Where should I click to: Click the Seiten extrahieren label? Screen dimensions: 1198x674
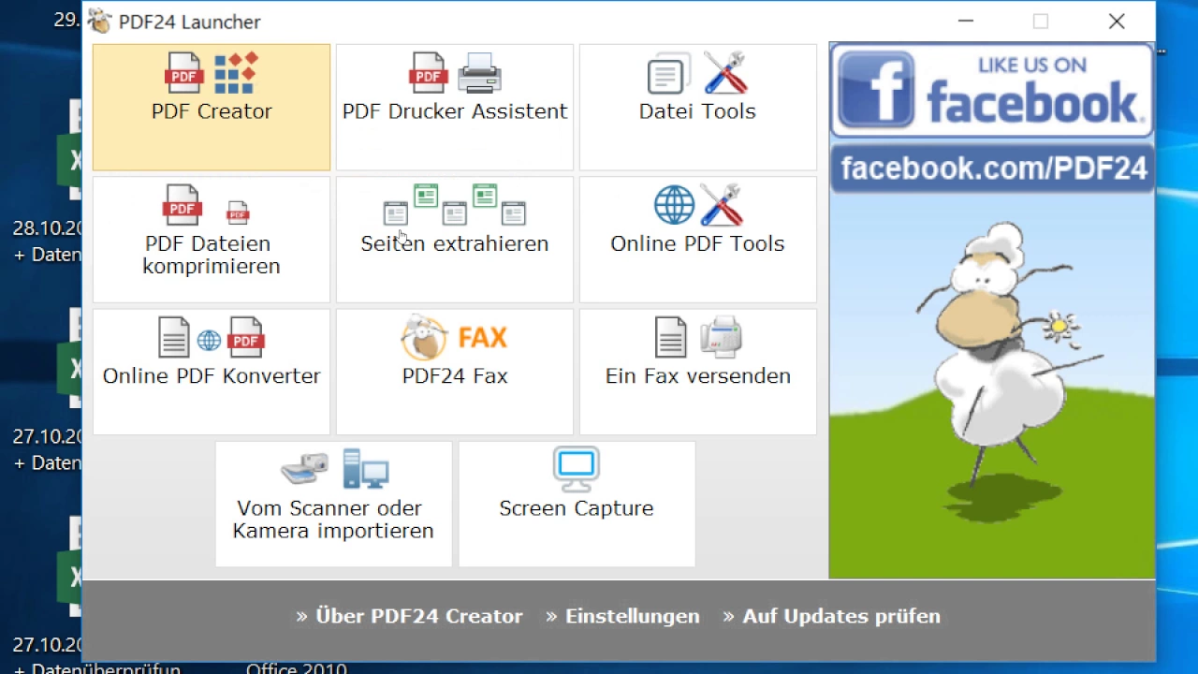(455, 243)
